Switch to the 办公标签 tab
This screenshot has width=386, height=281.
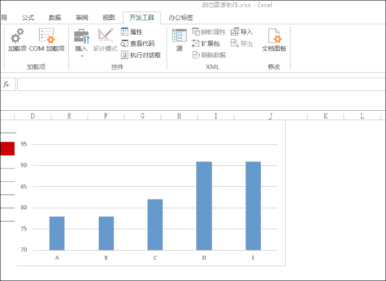point(181,18)
